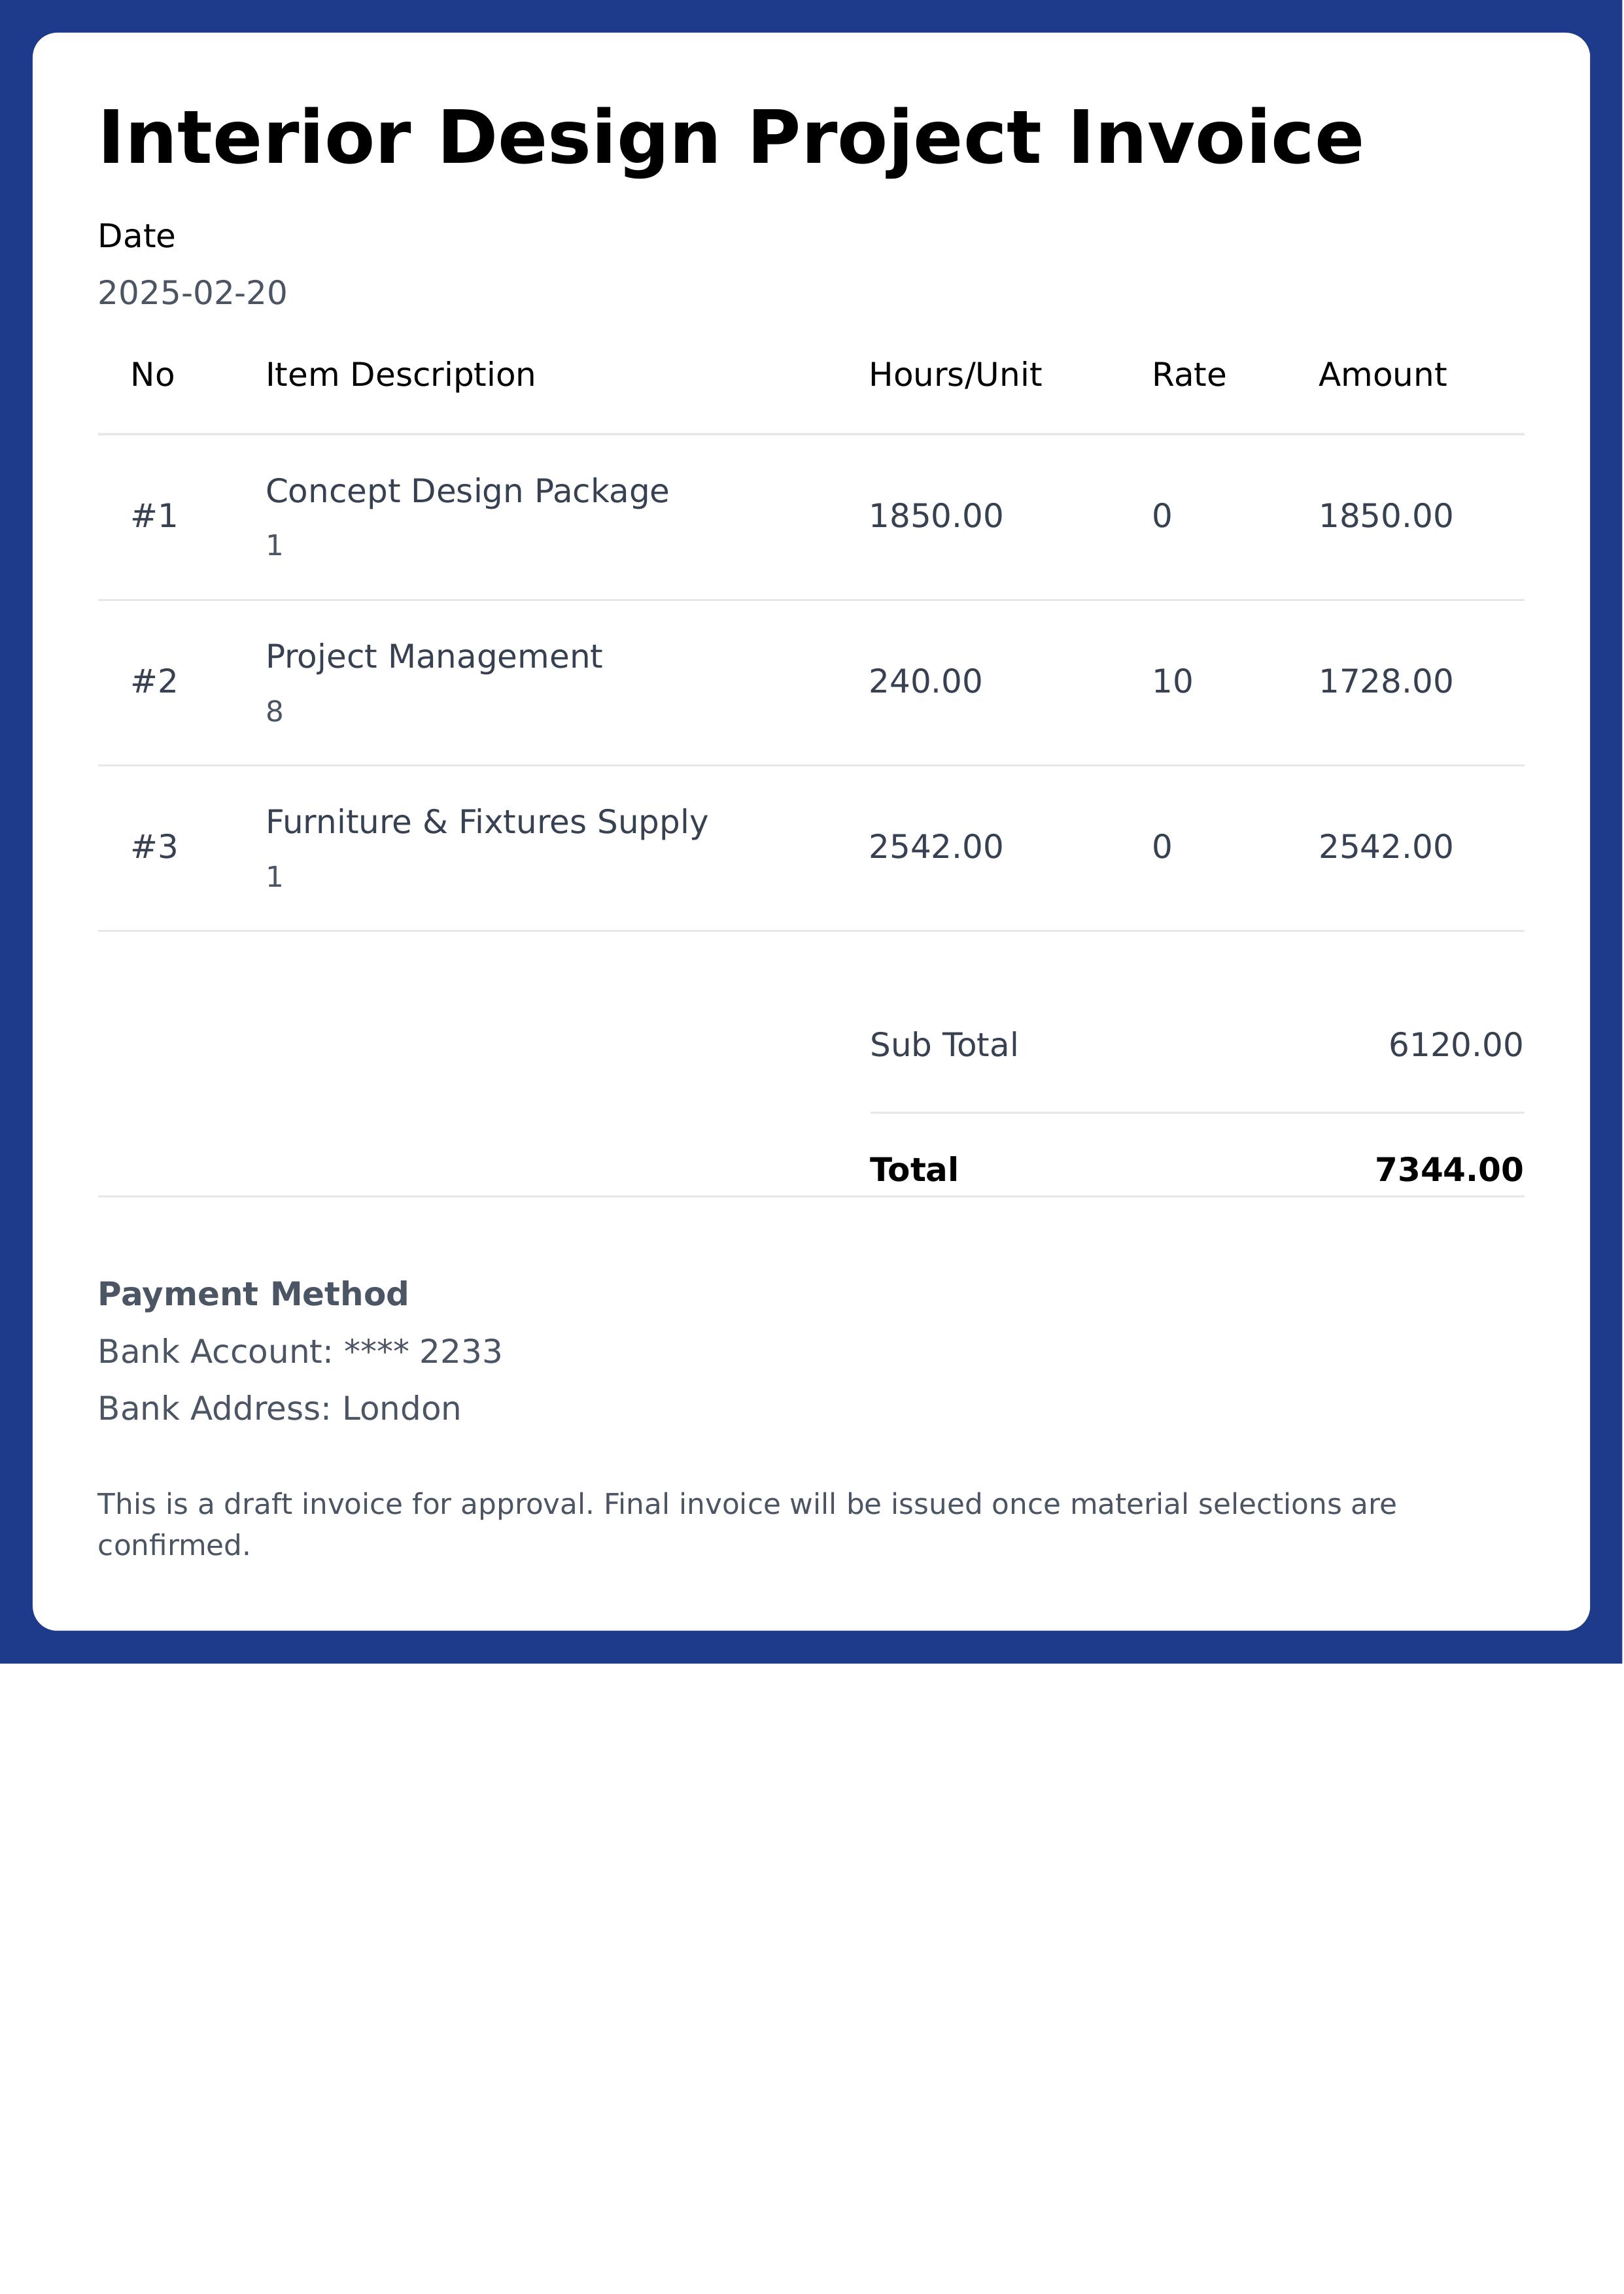Click the Interior Design Project Invoice title
Image resolution: width=1624 pixels, height=2294 pixels.
click(x=730, y=138)
